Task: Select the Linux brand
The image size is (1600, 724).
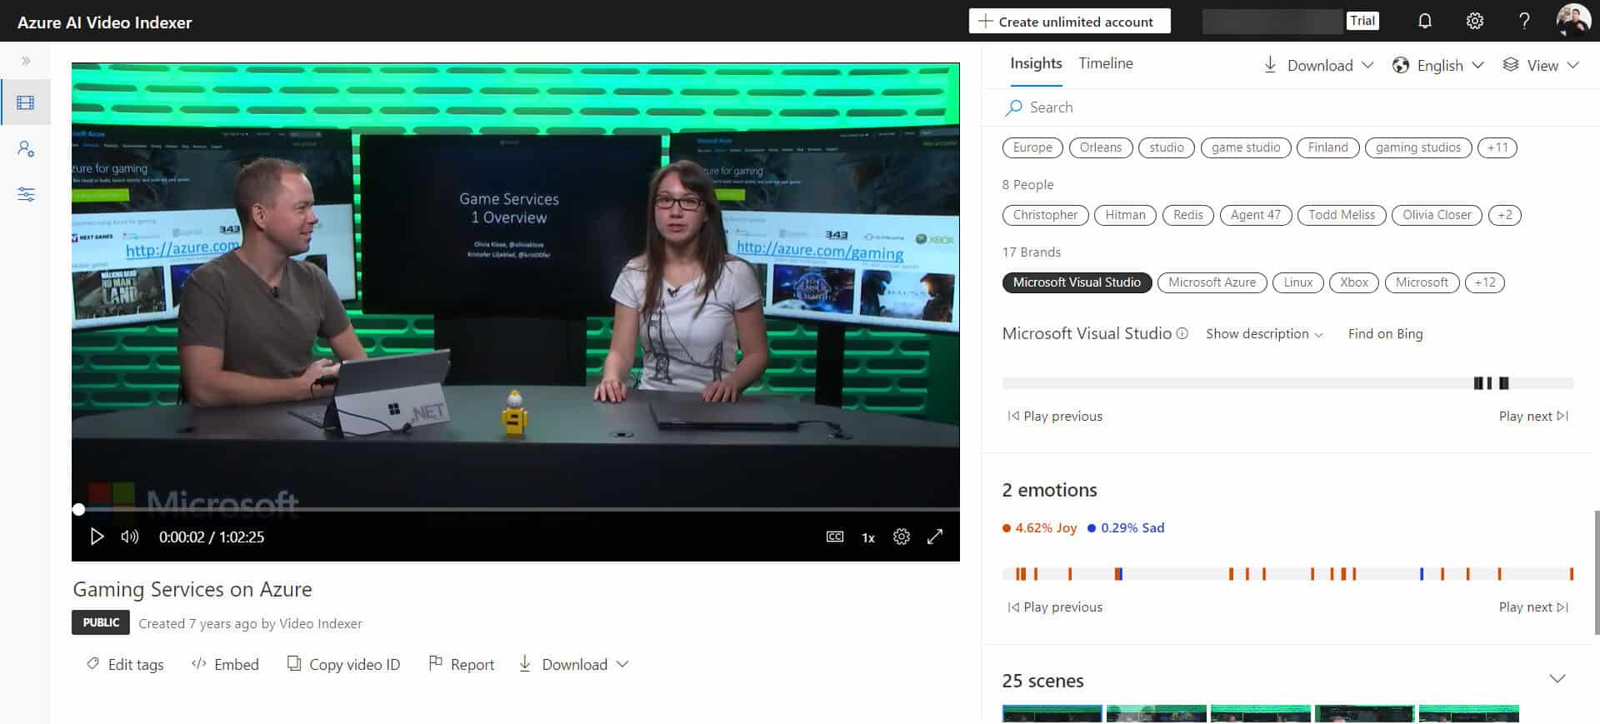Action: point(1298,282)
